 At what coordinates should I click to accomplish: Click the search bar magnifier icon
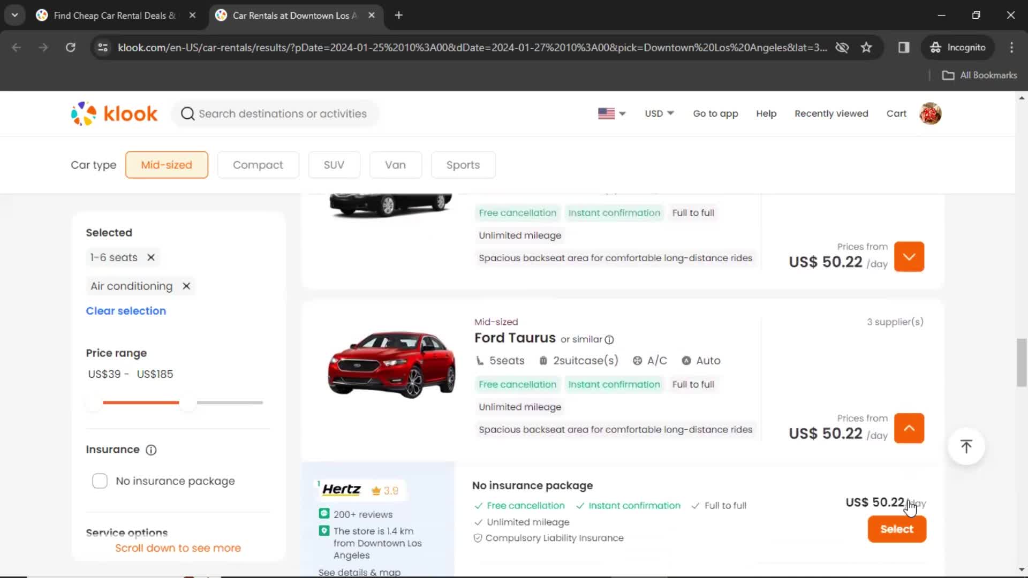pos(187,113)
